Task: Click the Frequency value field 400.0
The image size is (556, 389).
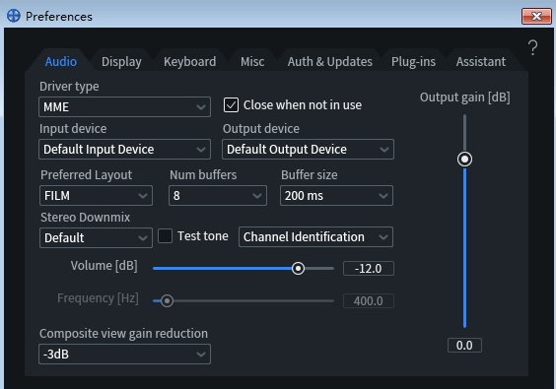Action: (x=369, y=300)
